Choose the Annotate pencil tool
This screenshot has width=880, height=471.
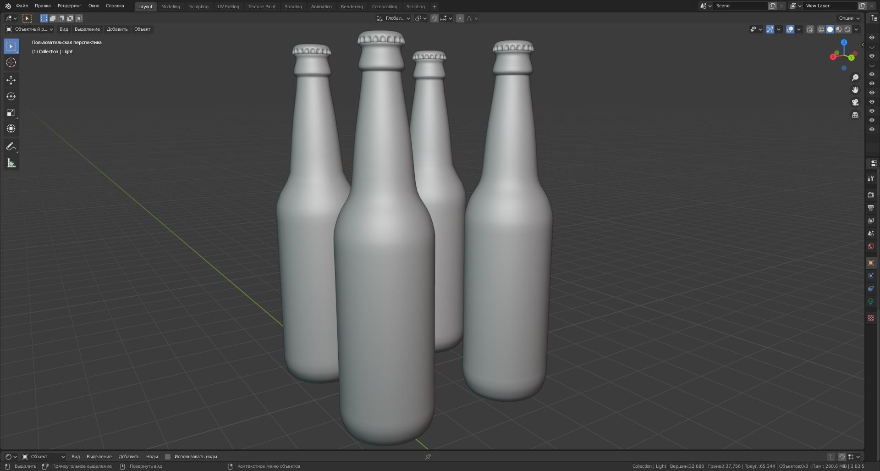(11, 147)
